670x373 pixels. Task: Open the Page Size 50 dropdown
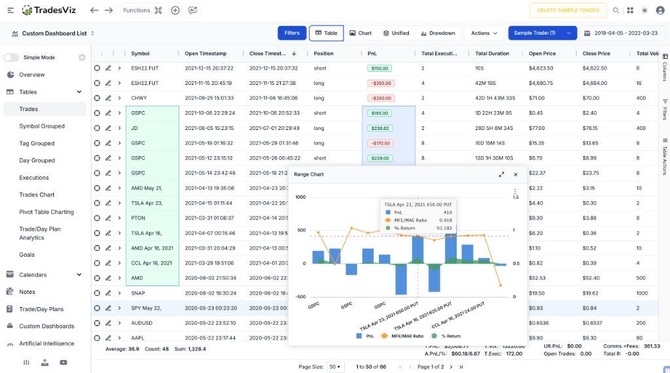335,366
